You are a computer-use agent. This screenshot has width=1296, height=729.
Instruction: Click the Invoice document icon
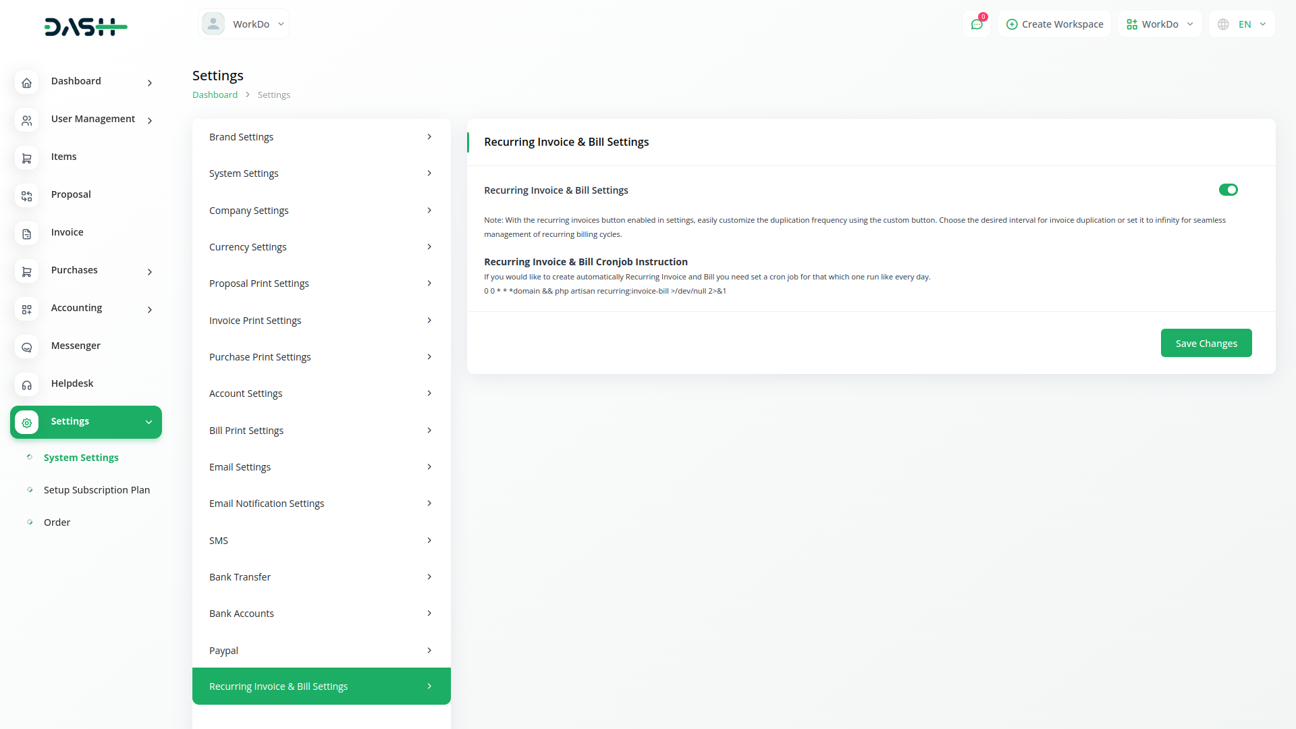(x=26, y=234)
